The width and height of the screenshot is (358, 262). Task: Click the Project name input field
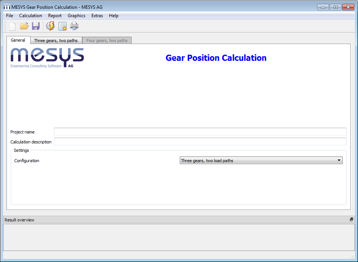click(x=200, y=132)
